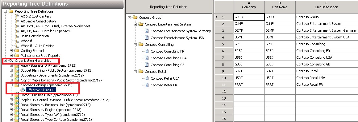Expand Budget Planning - Public Sector hierarchy
This screenshot has width=358, height=122.
click(x=11, y=70)
